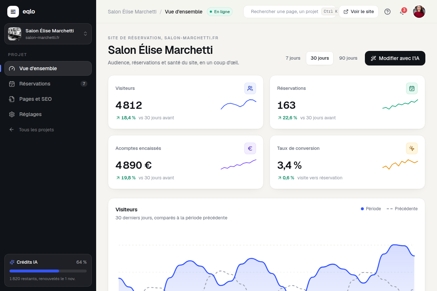
Task: Click the user avatar photo
Action: pyautogui.click(x=419, y=12)
